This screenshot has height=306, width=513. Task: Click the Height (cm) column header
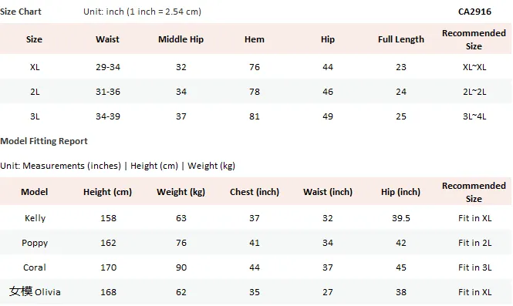107,192
